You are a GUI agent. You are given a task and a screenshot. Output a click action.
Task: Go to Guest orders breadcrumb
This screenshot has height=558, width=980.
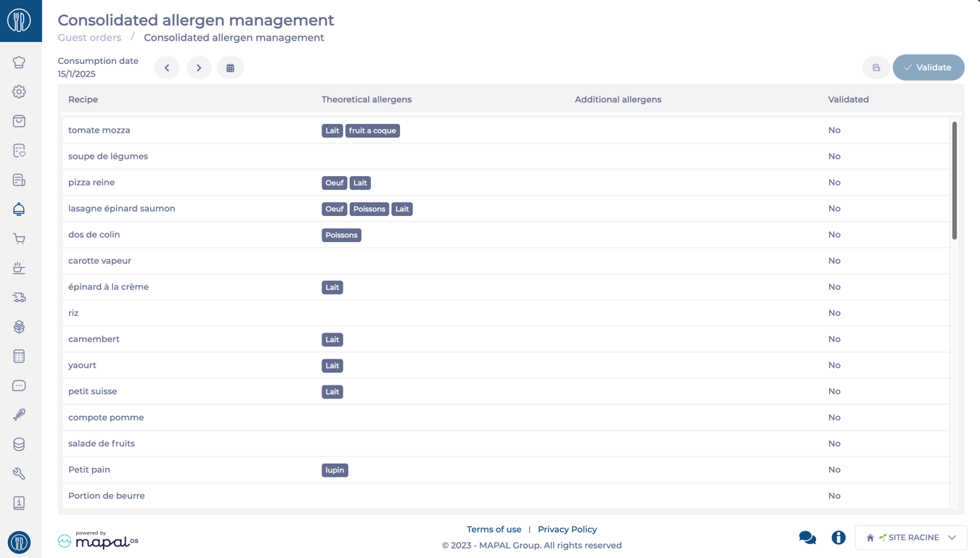coord(89,38)
